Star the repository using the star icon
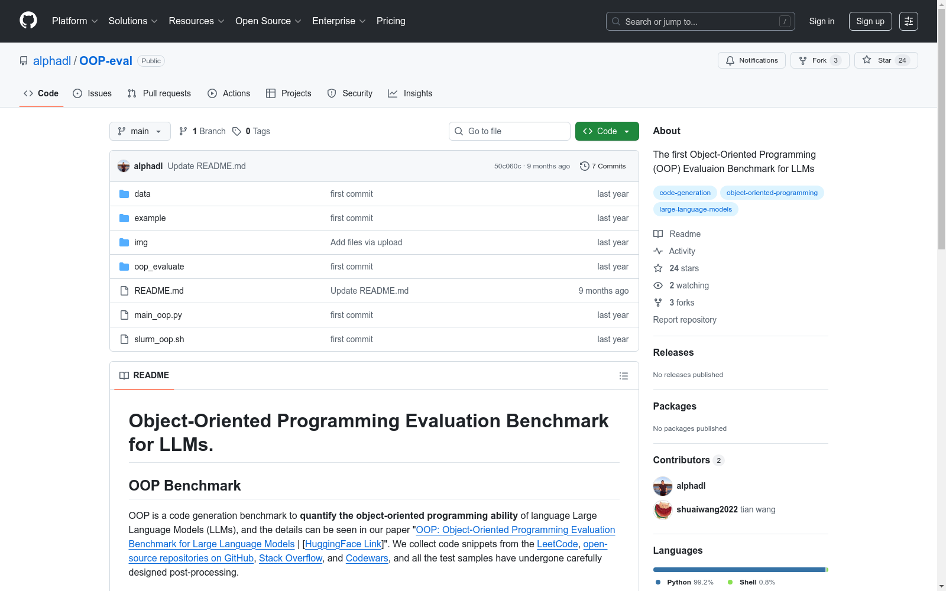This screenshot has width=946, height=591. [867, 60]
